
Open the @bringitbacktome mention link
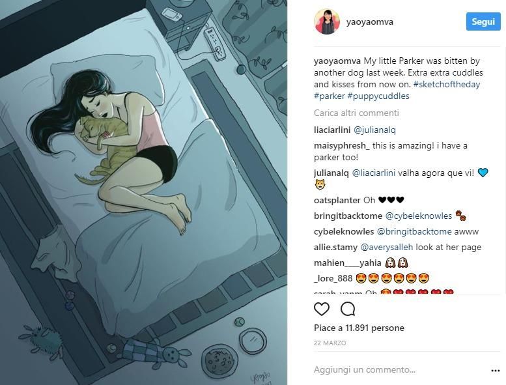414,231
